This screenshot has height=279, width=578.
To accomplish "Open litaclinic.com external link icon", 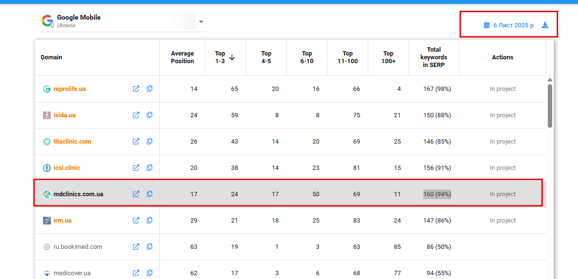I will pos(136,141).
